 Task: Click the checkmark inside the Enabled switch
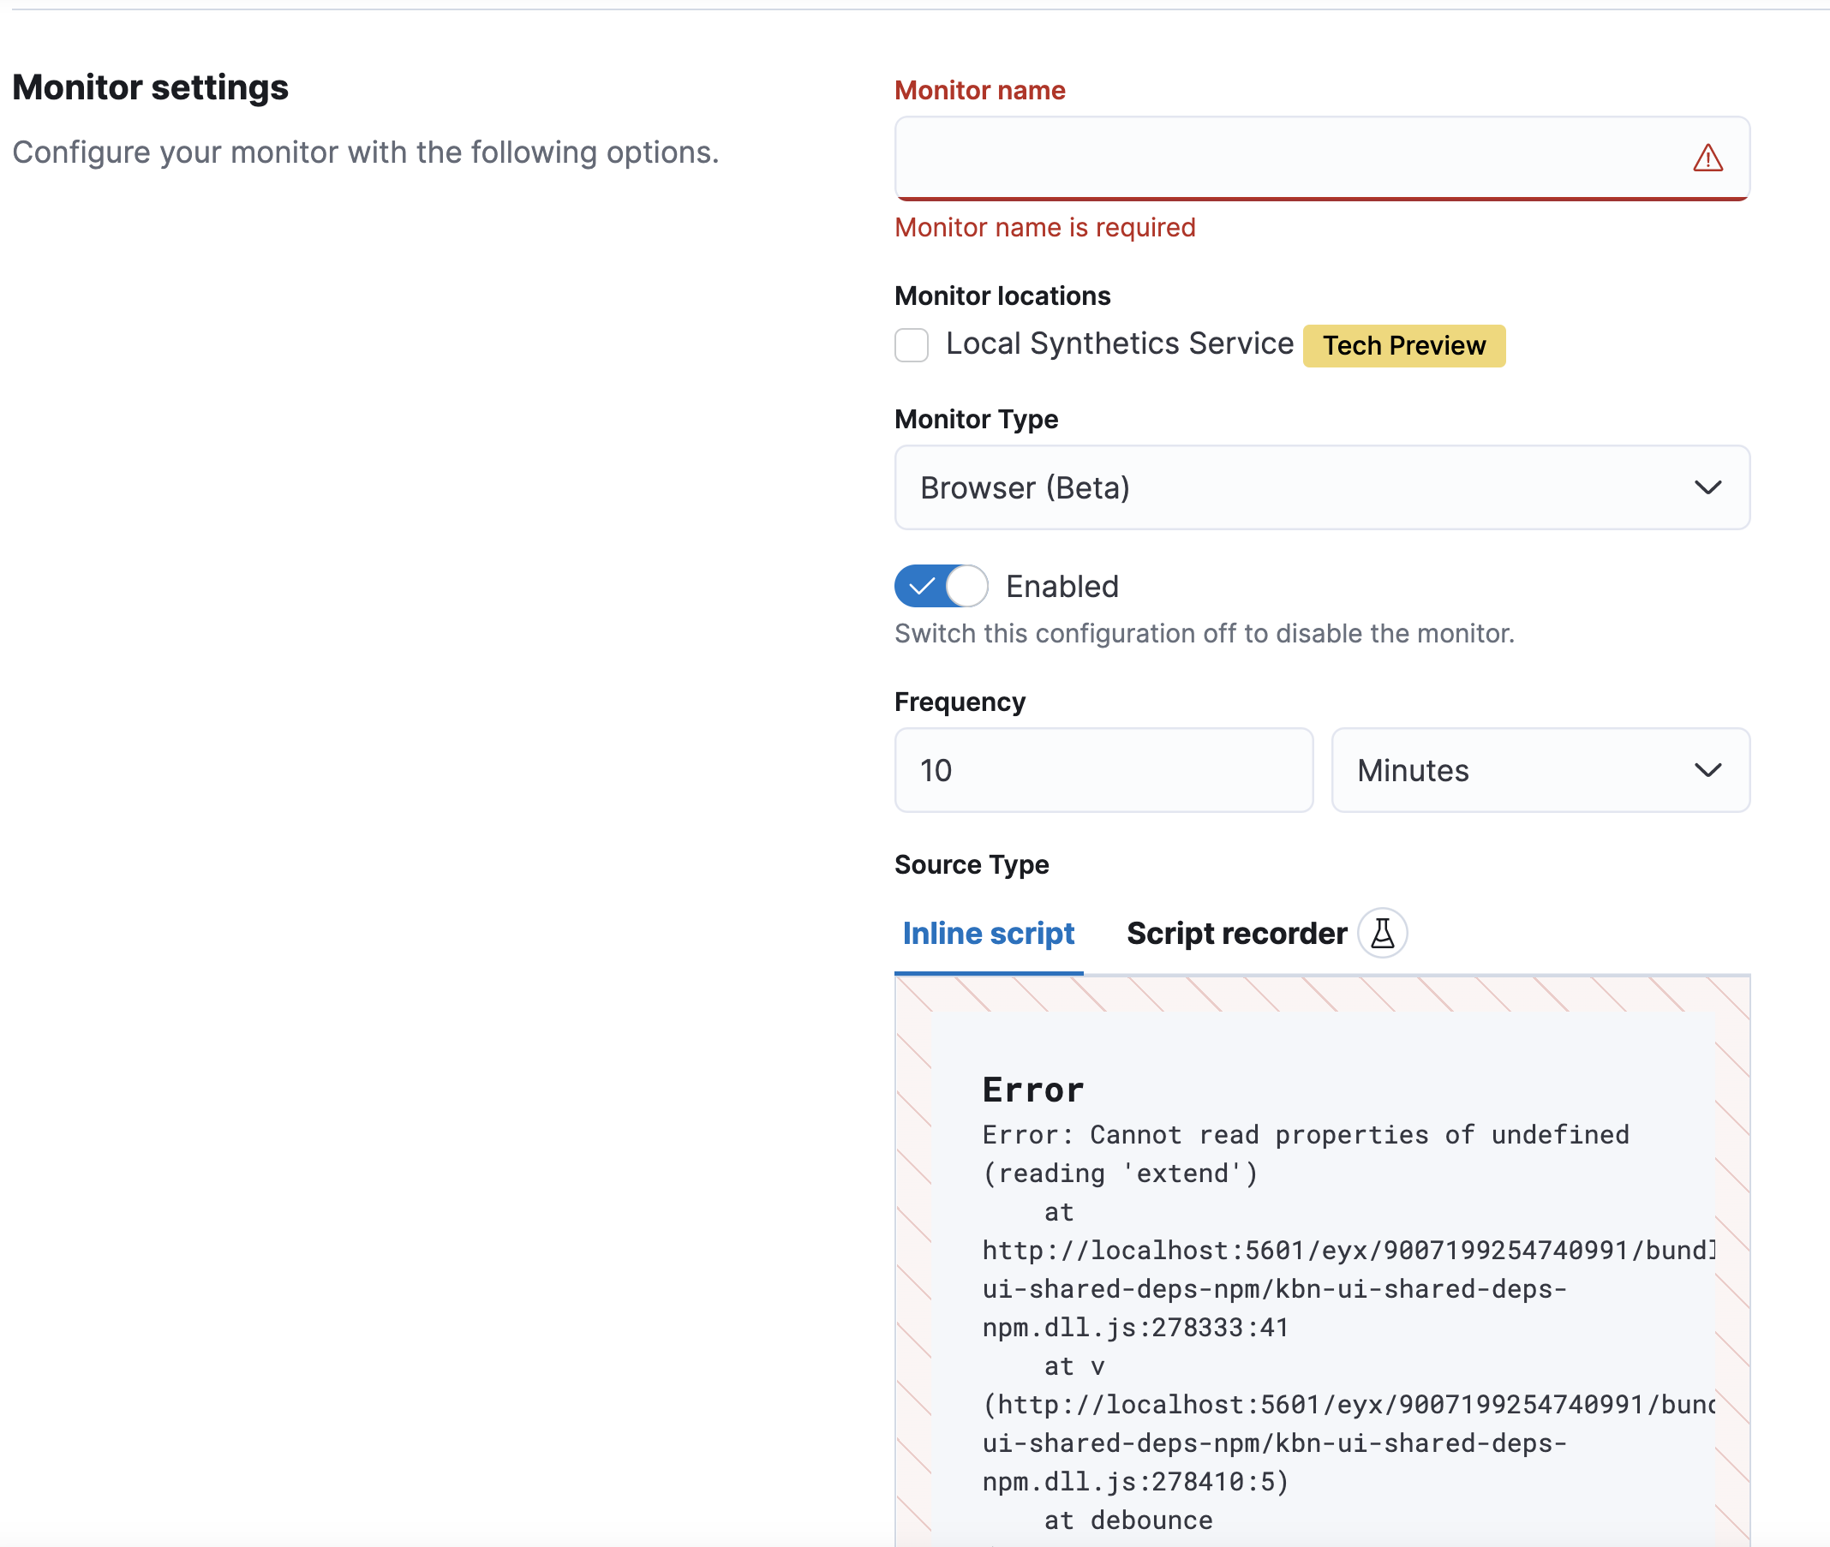point(920,586)
